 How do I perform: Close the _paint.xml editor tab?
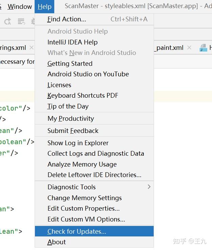189,48
